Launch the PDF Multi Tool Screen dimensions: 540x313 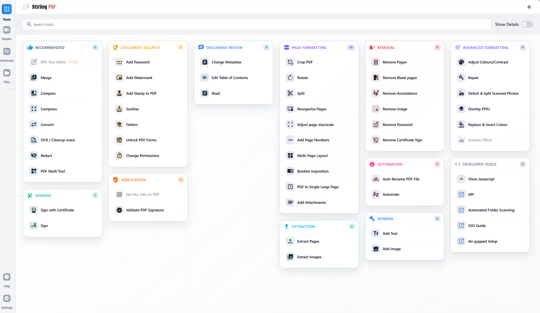(x=52, y=171)
